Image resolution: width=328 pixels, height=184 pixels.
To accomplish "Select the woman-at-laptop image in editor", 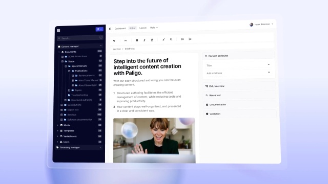I will pyautogui.click(x=154, y=140).
